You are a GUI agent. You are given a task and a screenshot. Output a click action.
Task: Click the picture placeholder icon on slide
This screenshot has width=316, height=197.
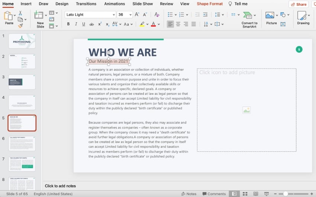[246, 110]
